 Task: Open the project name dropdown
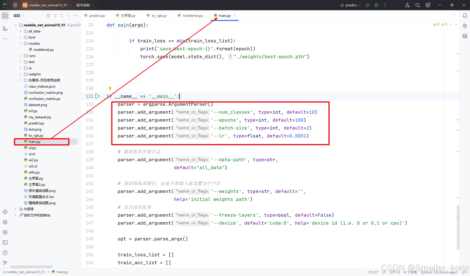click(x=47, y=5)
